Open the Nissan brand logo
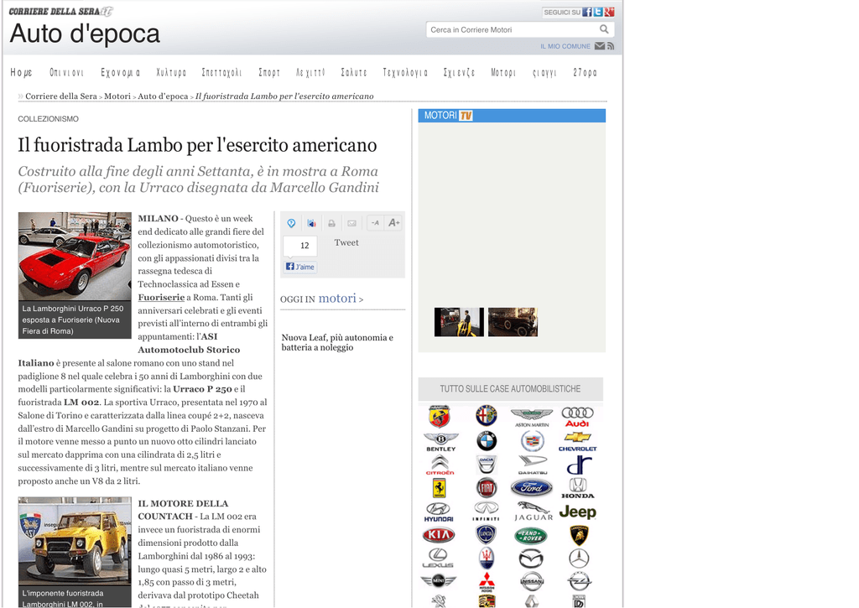 pos(531,582)
